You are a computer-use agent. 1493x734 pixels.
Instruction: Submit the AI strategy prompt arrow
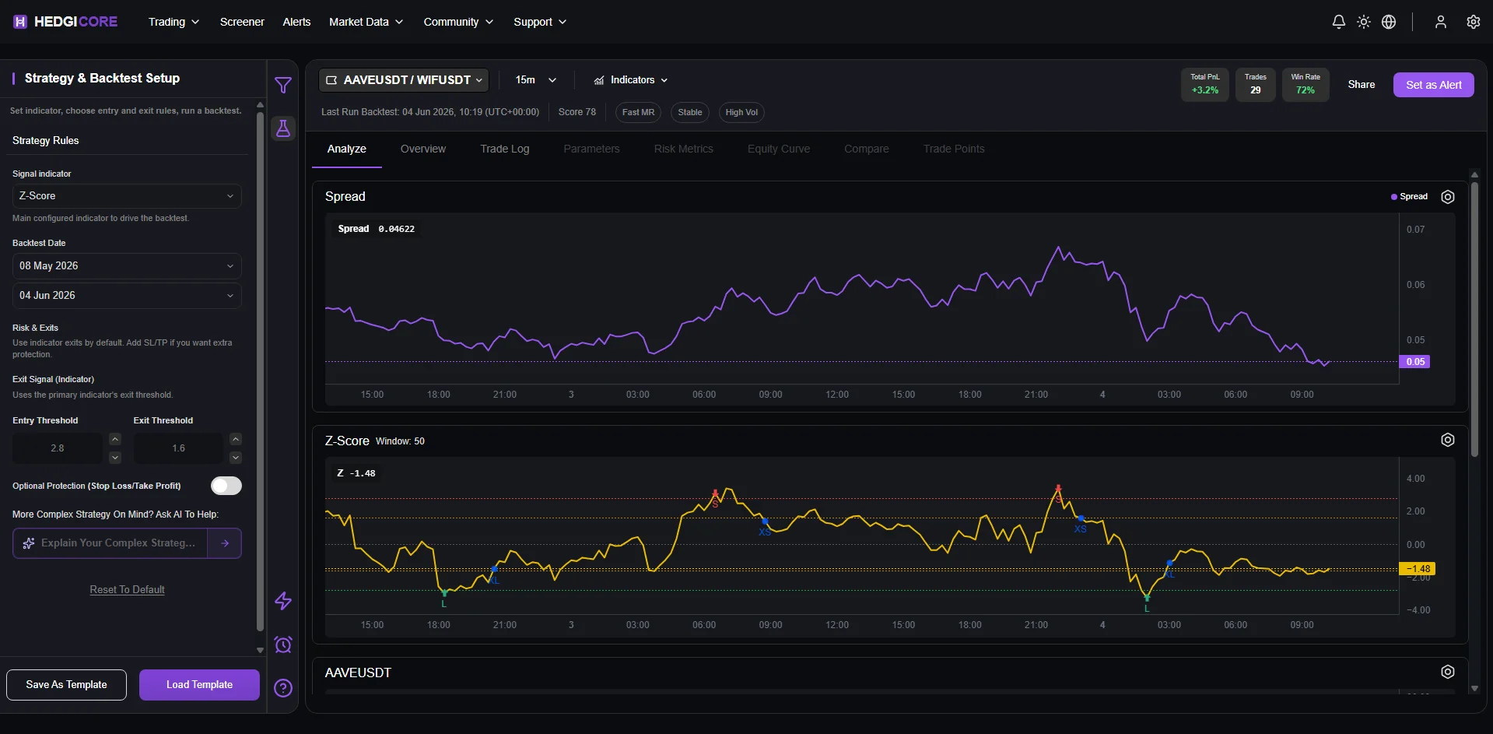(x=225, y=543)
